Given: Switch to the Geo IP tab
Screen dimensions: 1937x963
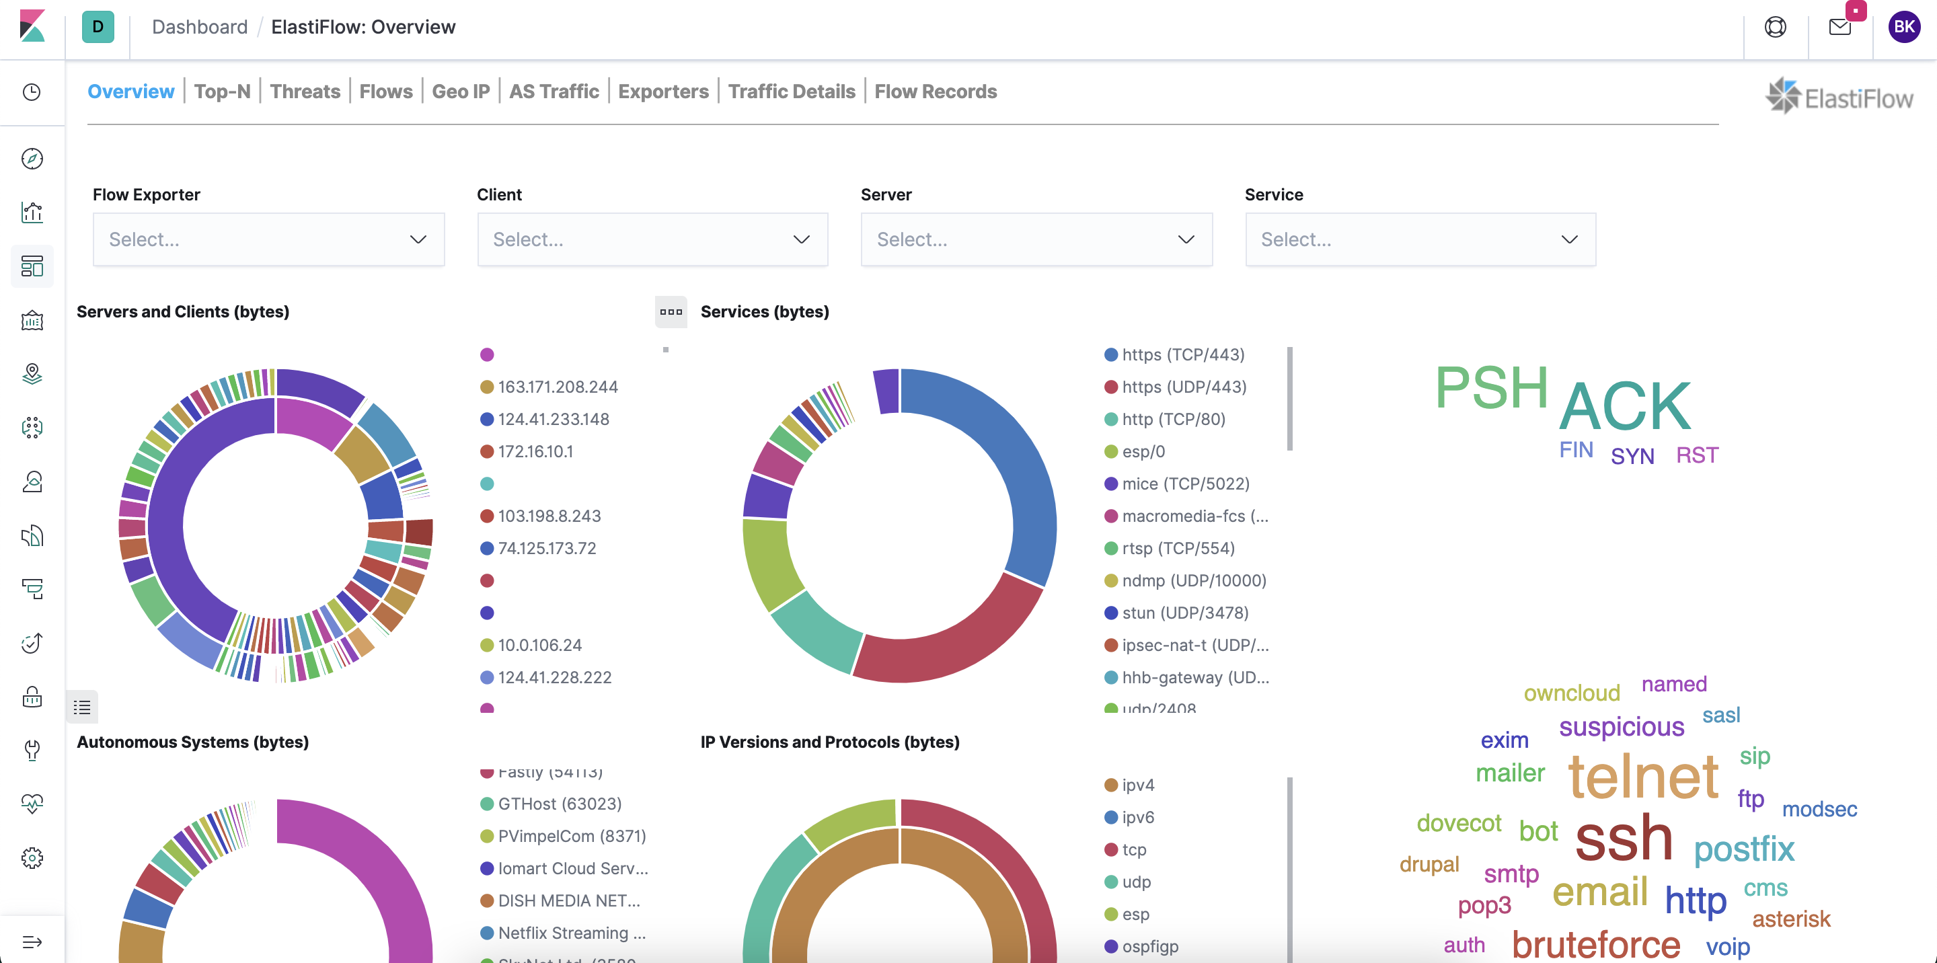Looking at the screenshot, I should click(x=461, y=91).
